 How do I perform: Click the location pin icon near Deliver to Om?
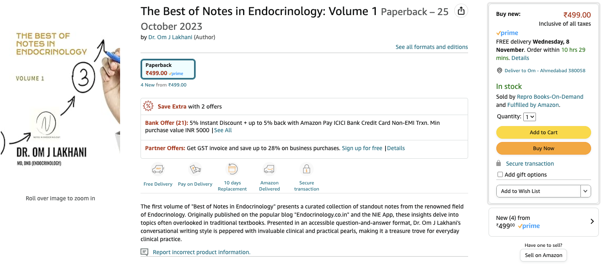tap(499, 70)
